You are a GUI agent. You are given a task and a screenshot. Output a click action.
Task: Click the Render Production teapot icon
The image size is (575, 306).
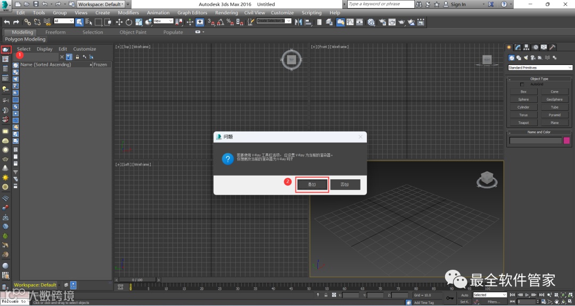coord(401,22)
